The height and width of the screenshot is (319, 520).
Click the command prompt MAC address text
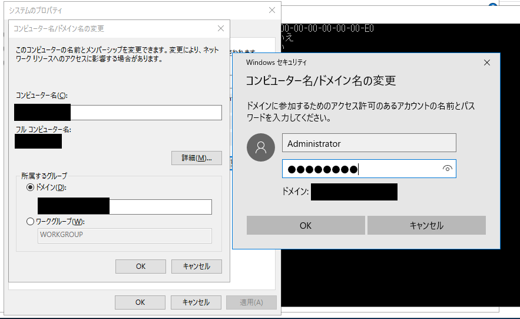pyautogui.click(x=327, y=28)
